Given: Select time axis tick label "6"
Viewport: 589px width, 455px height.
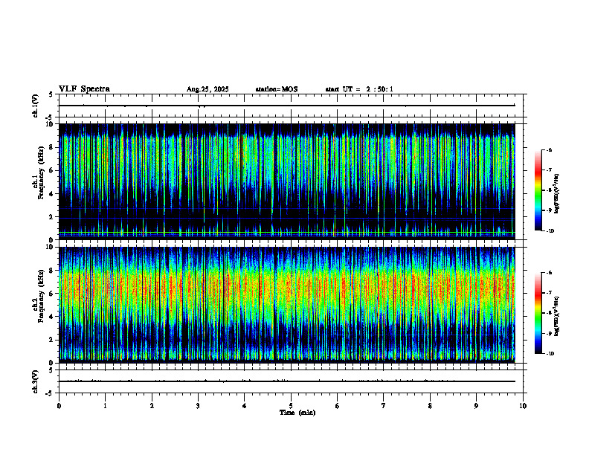Looking at the screenshot, I should (x=338, y=406).
